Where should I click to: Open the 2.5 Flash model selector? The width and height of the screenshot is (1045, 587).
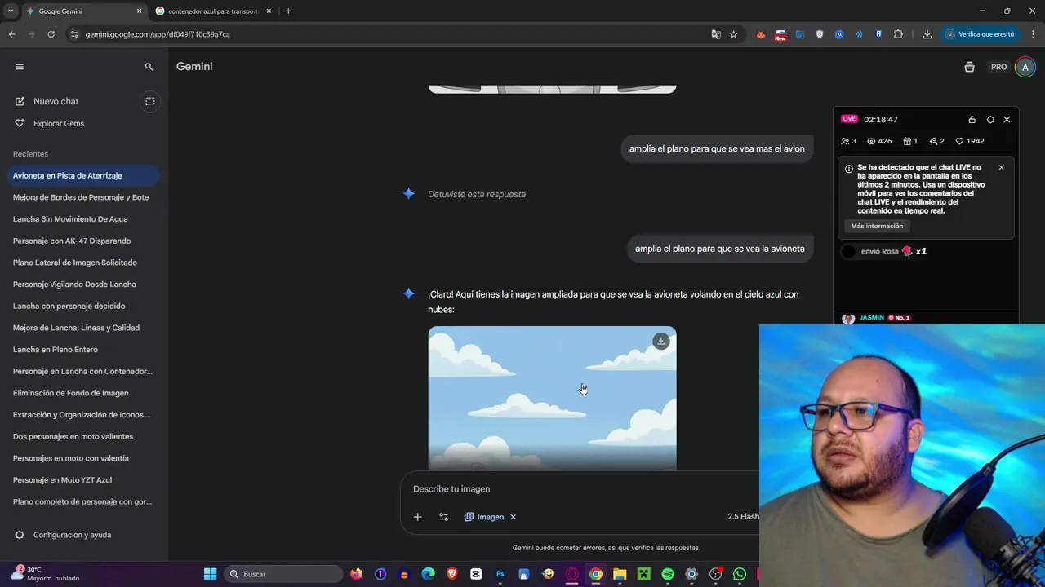[x=743, y=516]
